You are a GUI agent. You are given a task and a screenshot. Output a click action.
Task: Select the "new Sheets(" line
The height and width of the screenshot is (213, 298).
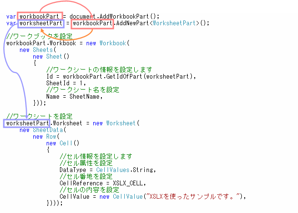pyautogui.click(x=38, y=50)
